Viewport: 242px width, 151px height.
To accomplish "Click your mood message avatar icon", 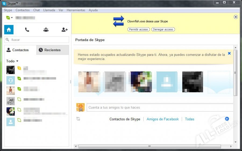I will 80,107.
